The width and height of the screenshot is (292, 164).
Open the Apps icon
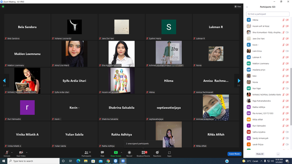(x=169, y=153)
